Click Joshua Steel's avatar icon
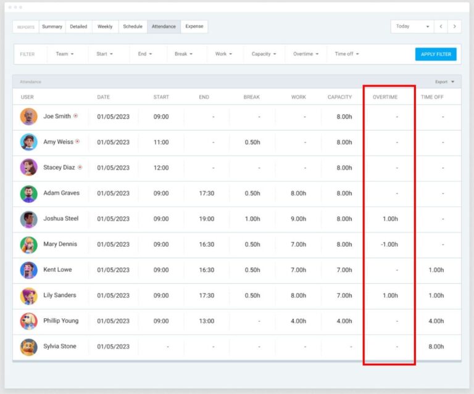Image resolution: width=474 pixels, height=394 pixels. [x=28, y=219]
